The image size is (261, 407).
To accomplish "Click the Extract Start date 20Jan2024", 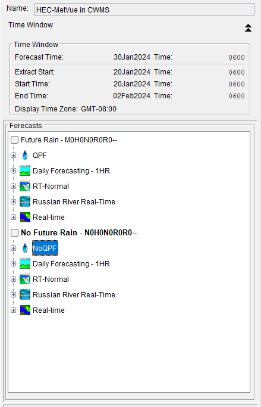I will pos(132,72).
